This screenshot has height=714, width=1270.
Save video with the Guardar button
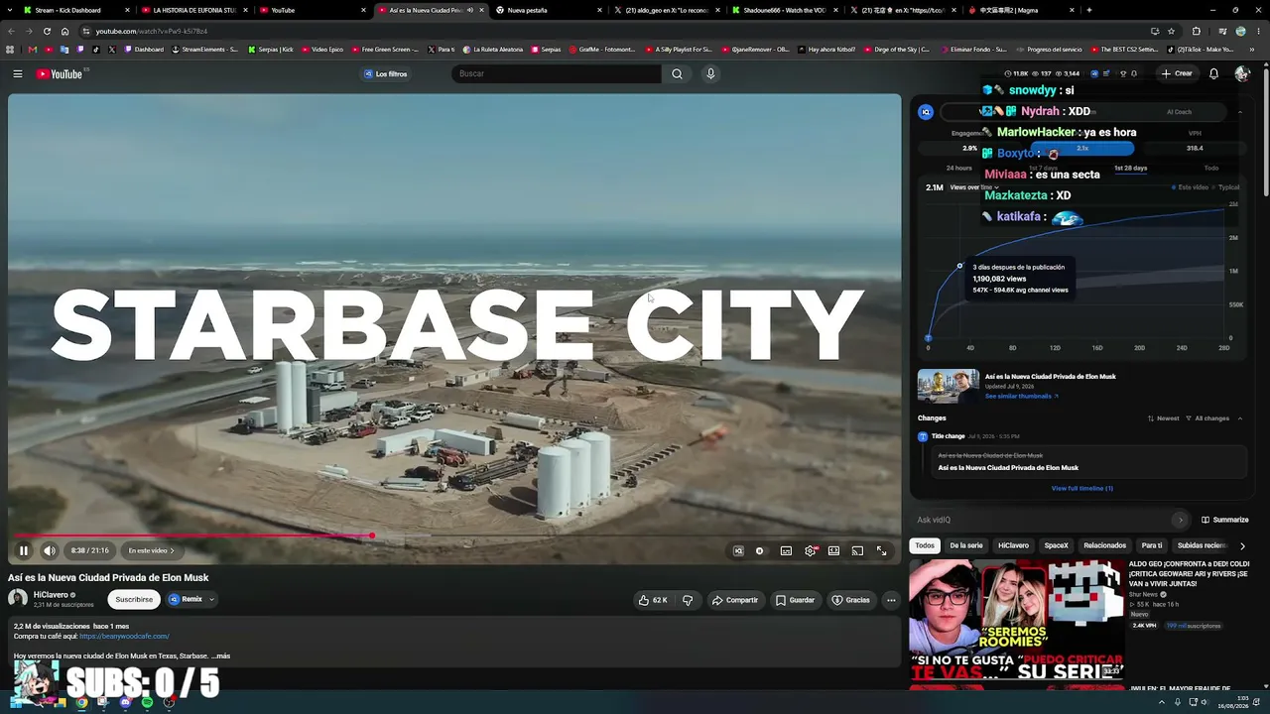796,600
